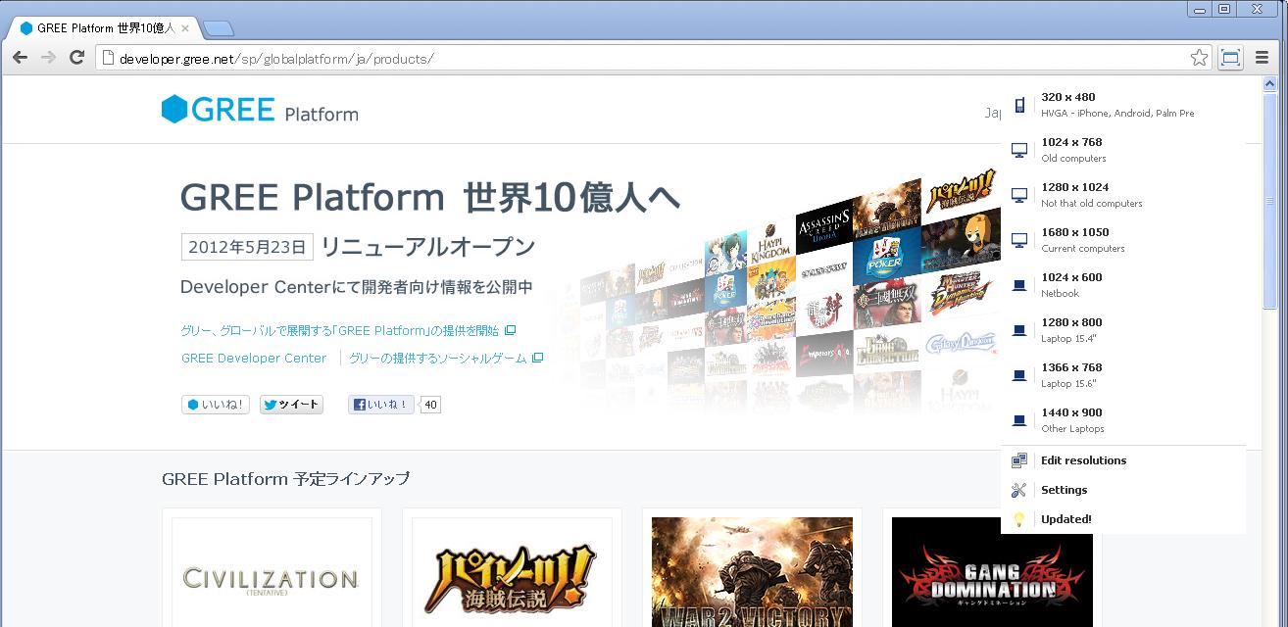Open the GREE Developer Center link
This screenshot has height=627, width=1288.
(254, 359)
